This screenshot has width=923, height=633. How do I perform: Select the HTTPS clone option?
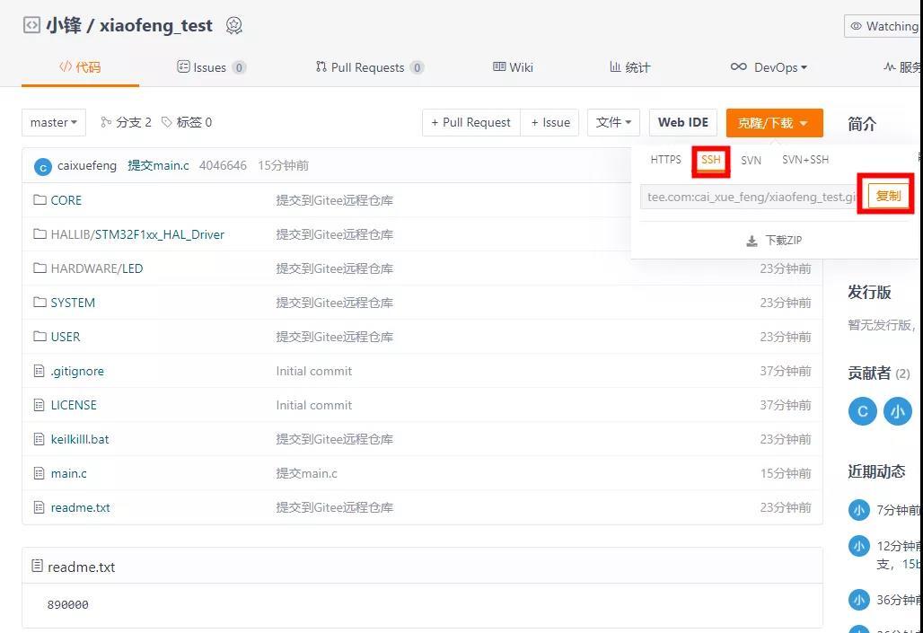[x=665, y=160]
